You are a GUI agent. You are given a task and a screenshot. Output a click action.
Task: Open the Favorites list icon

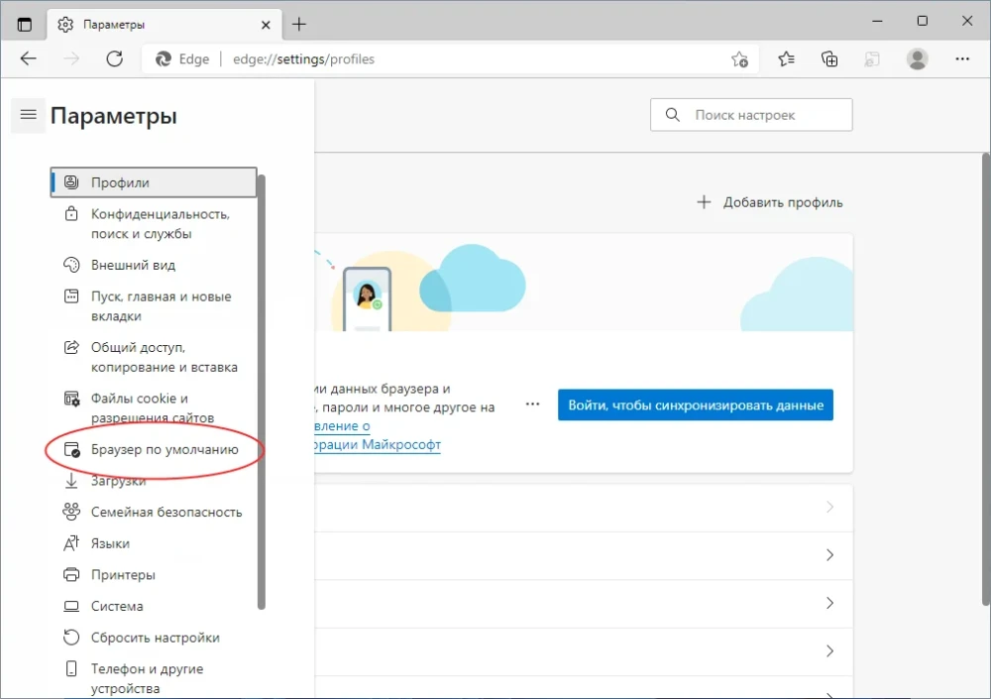coord(787,58)
